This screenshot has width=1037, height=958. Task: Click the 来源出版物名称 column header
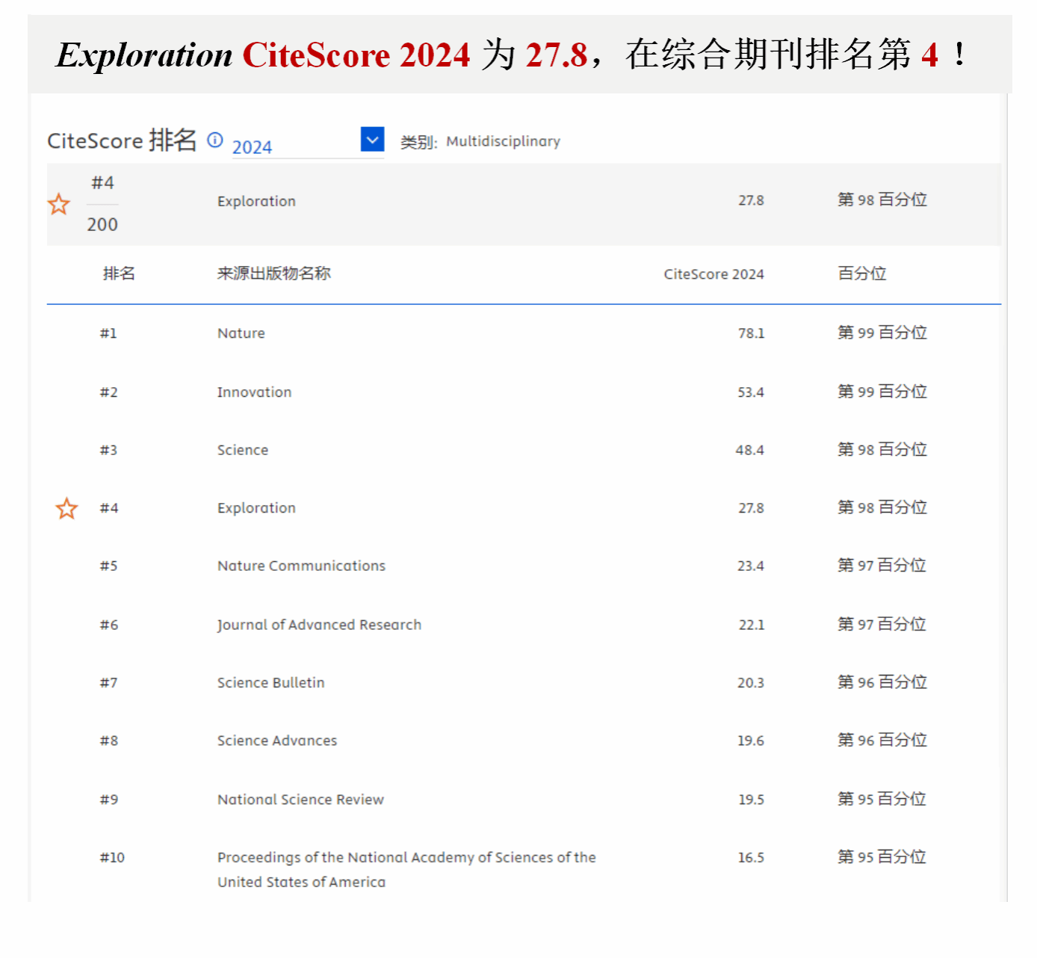click(273, 274)
